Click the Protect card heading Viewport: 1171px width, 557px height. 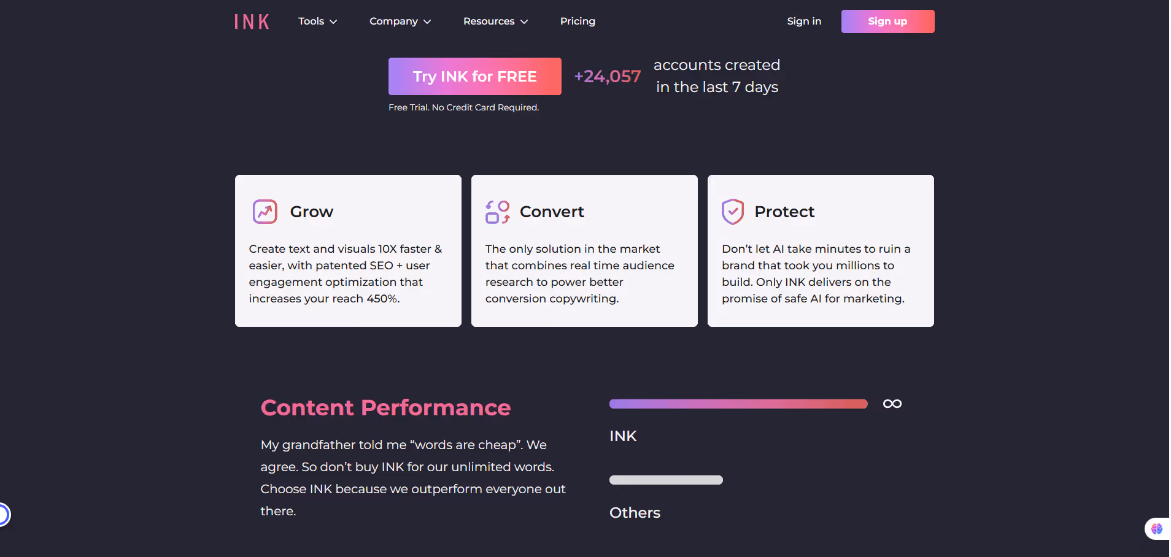coord(784,212)
